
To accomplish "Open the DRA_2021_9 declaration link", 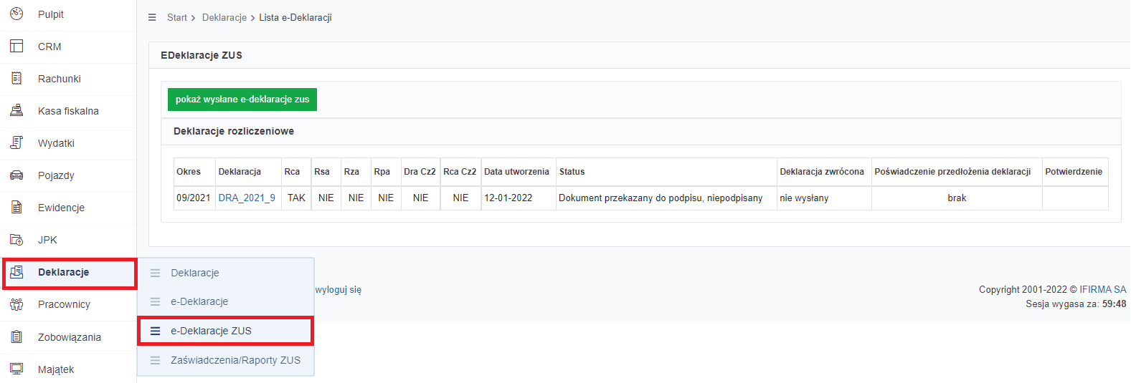I will click(247, 198).
